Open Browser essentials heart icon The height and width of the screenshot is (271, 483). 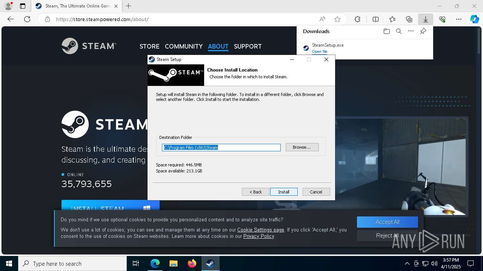pos(442,19)
